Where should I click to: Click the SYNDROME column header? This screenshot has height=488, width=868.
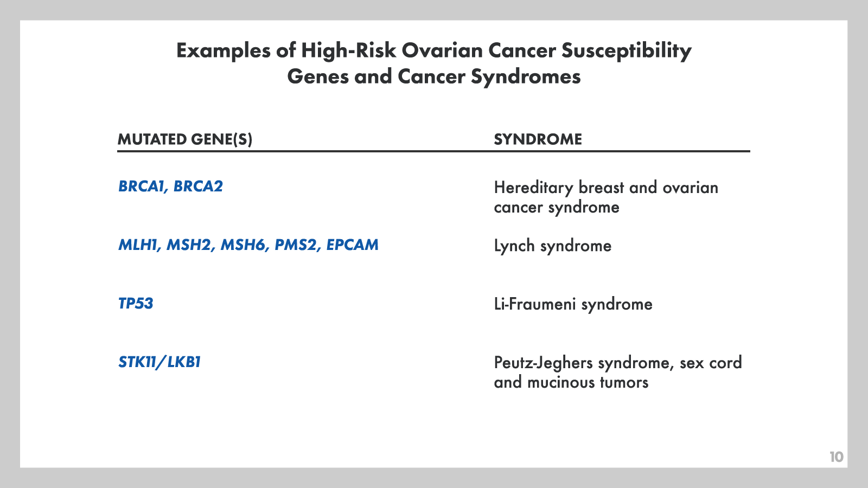[x=538, y=140]
